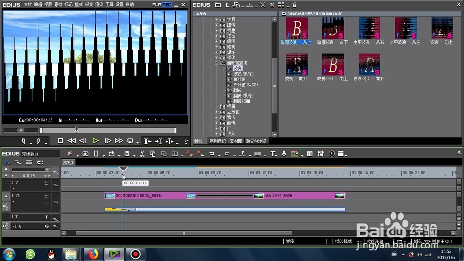Click the jump to In point icon
Image resolution: width=464 pixels, height=261 pixels.
pyautogui.click(x=148, y=141)
